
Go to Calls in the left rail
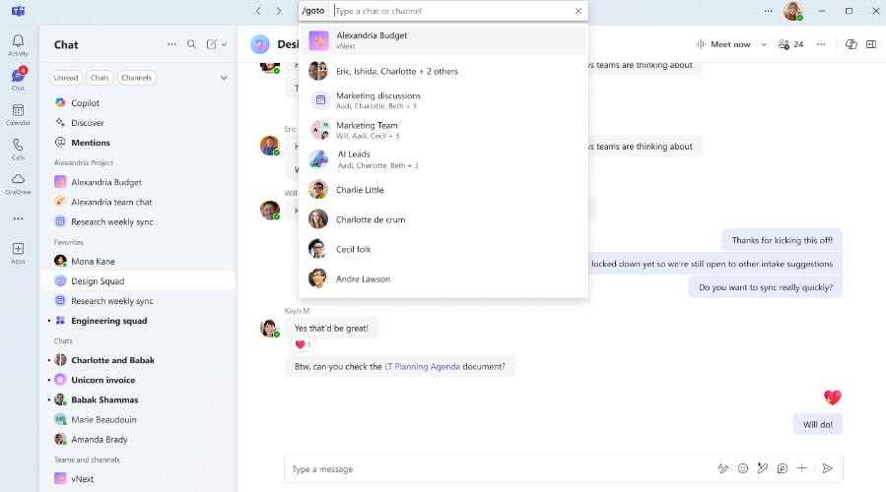pos(18,149)
